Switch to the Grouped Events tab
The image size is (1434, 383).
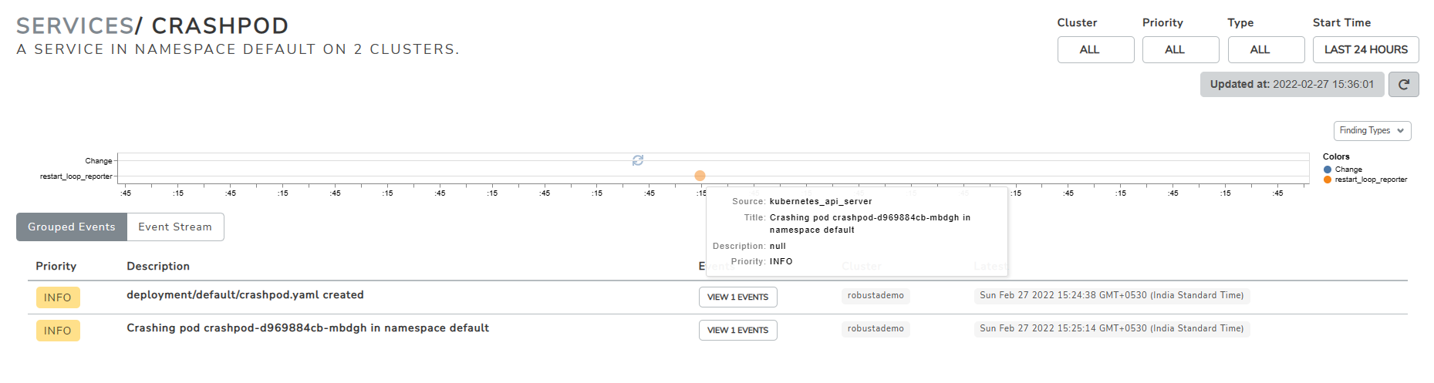72,227
